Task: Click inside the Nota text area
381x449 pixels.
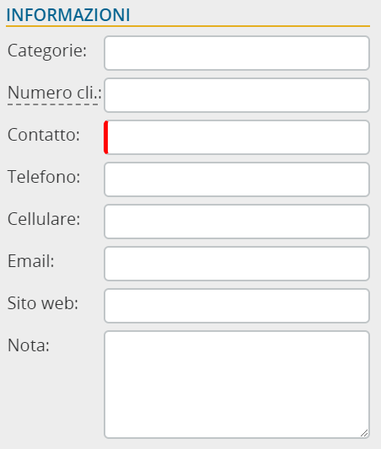Action: [237, 384]
